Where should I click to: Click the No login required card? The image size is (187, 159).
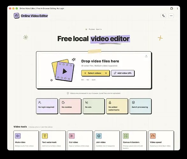click(47, 106)
